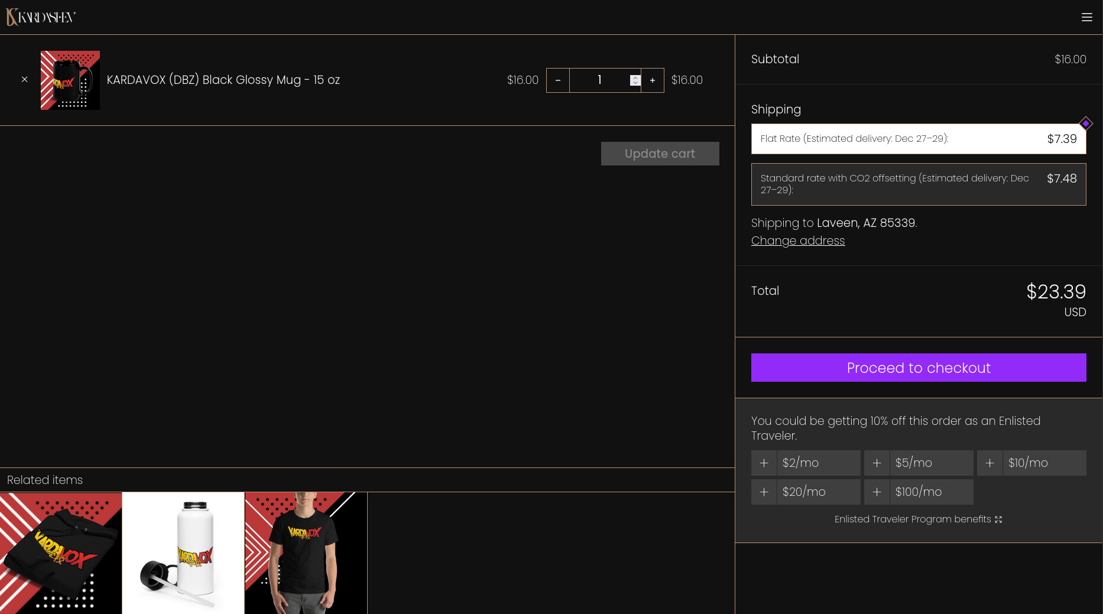Open the white water bottle related item
Image resolution: width=1103 pixels, height=614 pixels.
pos(183,553)
